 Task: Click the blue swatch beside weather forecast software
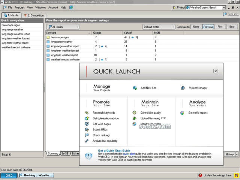pos(48,59)
